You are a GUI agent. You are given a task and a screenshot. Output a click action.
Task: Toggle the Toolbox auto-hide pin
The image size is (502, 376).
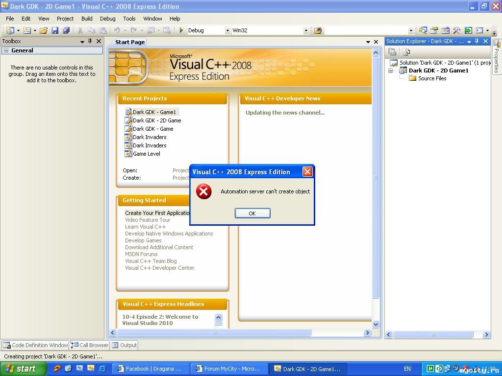coord(90,41)
